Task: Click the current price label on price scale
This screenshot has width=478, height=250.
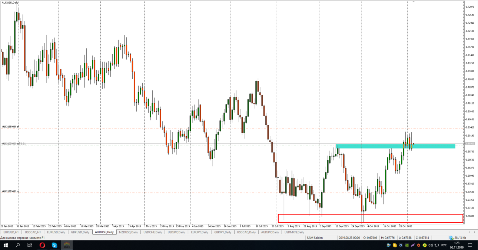Action: (x=470, y=144)
